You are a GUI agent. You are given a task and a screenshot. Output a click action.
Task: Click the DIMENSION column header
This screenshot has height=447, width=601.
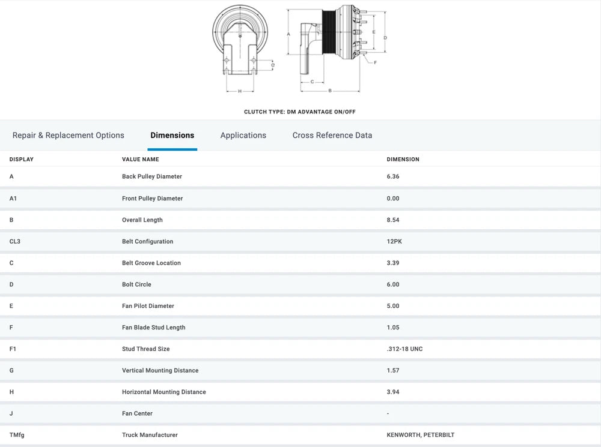click(x=403, y=160)
